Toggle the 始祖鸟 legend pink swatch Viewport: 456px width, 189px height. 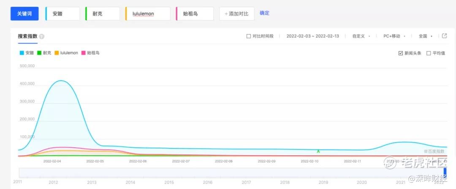[x=84, y=53]
